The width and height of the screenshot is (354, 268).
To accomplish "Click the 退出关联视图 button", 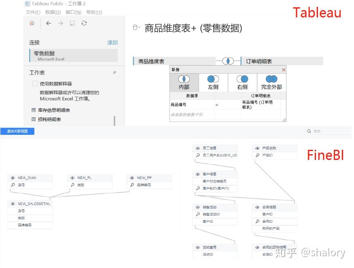I will pos(17,131).
